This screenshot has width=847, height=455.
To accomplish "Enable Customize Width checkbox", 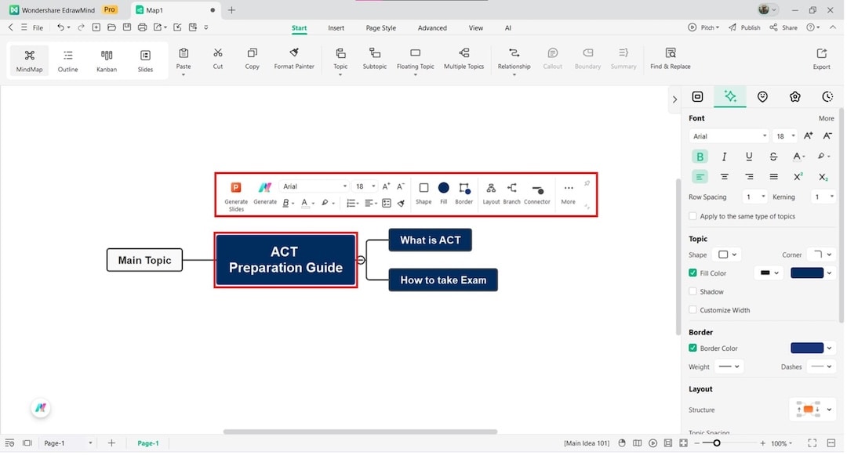I will [x=693, y=310].
